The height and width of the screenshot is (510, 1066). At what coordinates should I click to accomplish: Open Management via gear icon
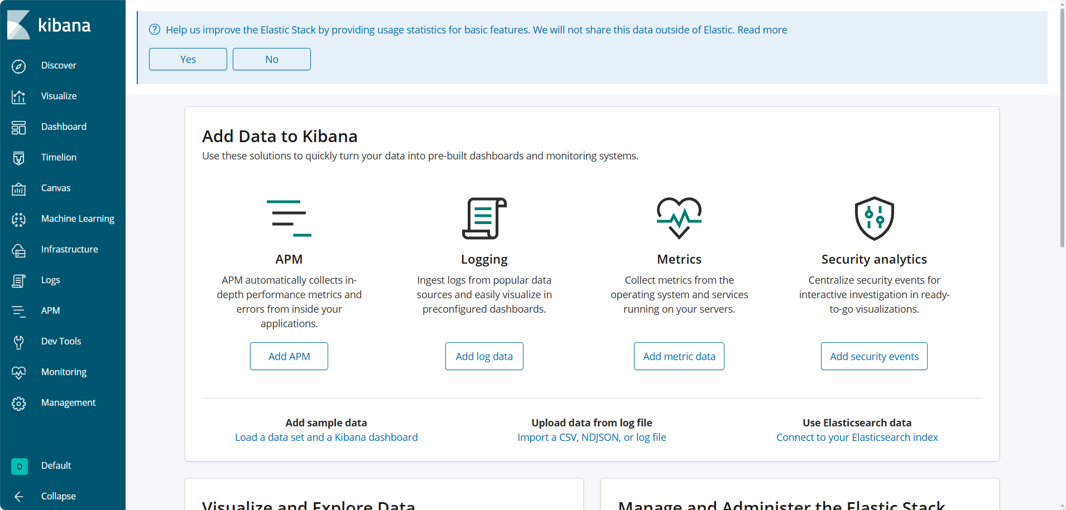tap(19, 404)
